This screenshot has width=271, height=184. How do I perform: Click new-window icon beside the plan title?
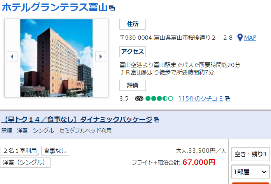(x=156, y=120)
